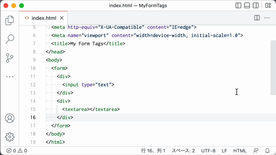Open the Search view
The height and width of the screenshot is (155, 276).
click(x=9, y=39)
